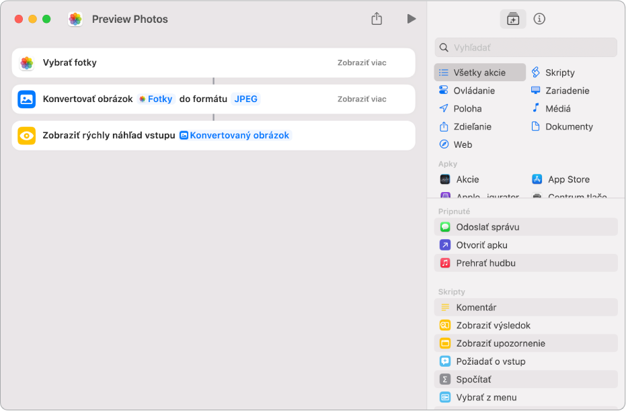Click the Zobraziť výsledok icon
Screen dimensions: 626x411
pos(444,325)
